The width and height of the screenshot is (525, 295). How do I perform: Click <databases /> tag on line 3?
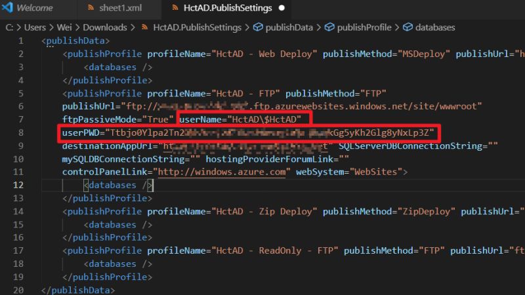(x=118, y=68)
